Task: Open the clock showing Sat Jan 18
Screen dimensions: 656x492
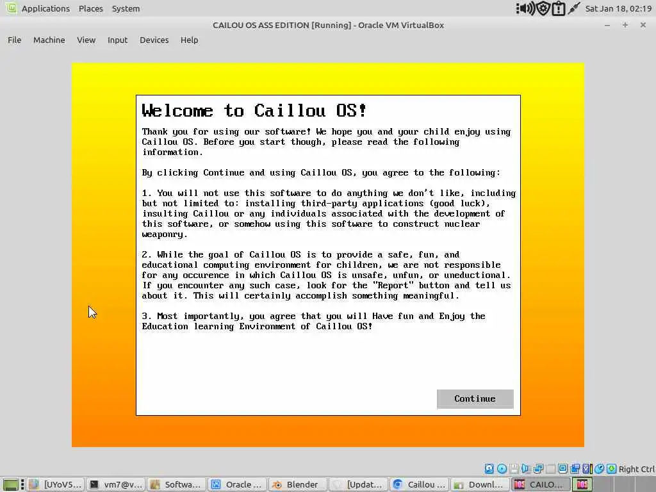Action: pyautogui.click(x=618, y=8)
